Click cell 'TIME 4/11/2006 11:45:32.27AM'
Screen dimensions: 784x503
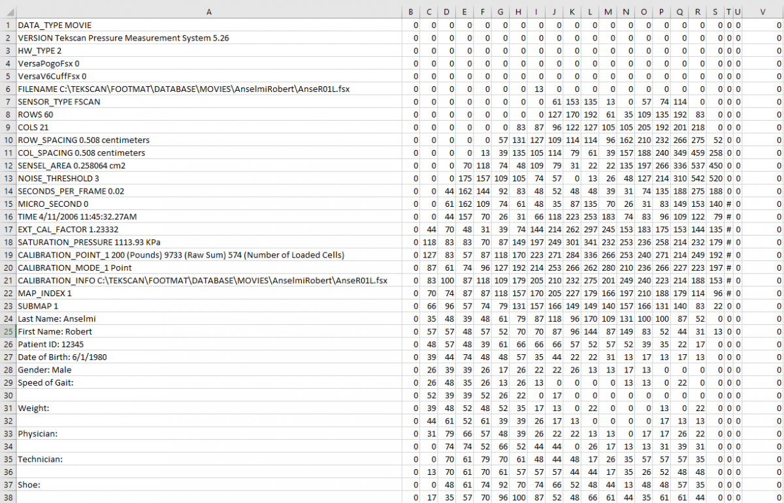tap(208, 216)
